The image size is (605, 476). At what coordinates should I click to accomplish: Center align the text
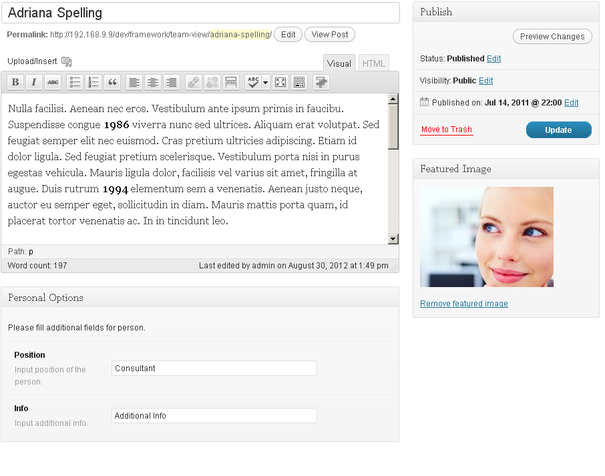pos(153,82)
